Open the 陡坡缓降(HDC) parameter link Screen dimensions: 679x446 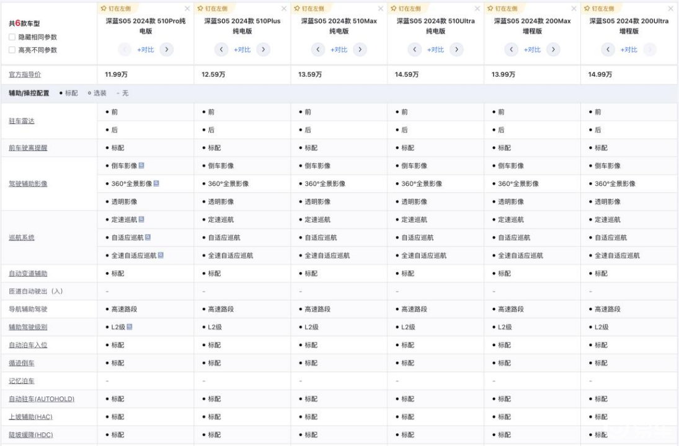[x=31, y=435]
